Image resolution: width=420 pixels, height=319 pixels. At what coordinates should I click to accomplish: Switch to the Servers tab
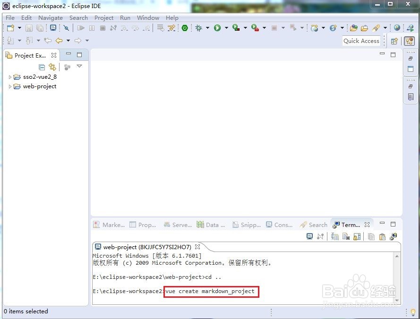[x=178, y=225]
